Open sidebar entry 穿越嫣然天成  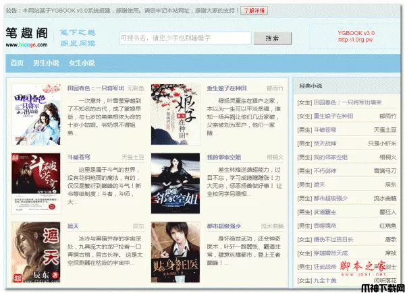330,253
